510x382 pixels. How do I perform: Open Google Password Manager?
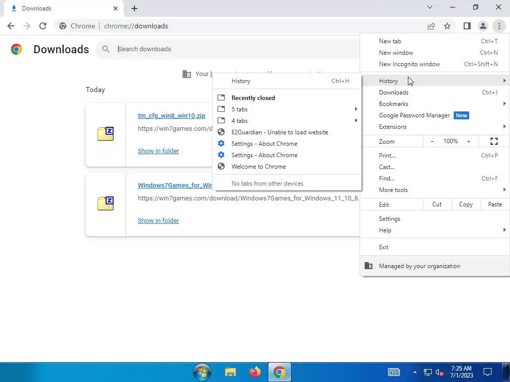[435, 115]
